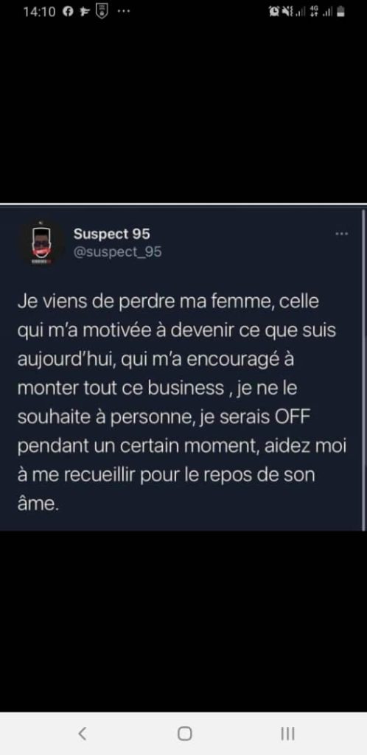This screenshot has height=755, width=367.
Task: Tap the Android home navigation button
Action: point(185,734)
